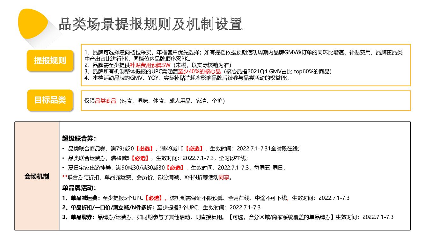This screenshot has width=425, height=239.
Task: Click the red text 品类商品
Action: (106, 101)
